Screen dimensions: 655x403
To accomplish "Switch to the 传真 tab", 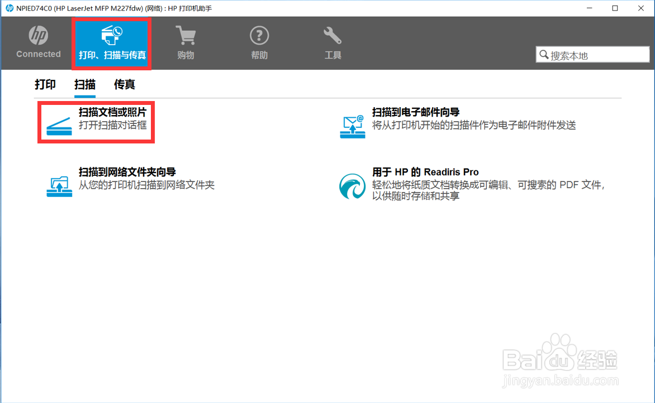I will point(124,84).
